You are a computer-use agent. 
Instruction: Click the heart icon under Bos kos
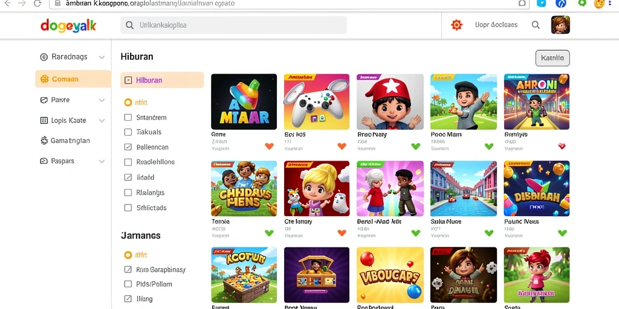(x=342, y=146)
